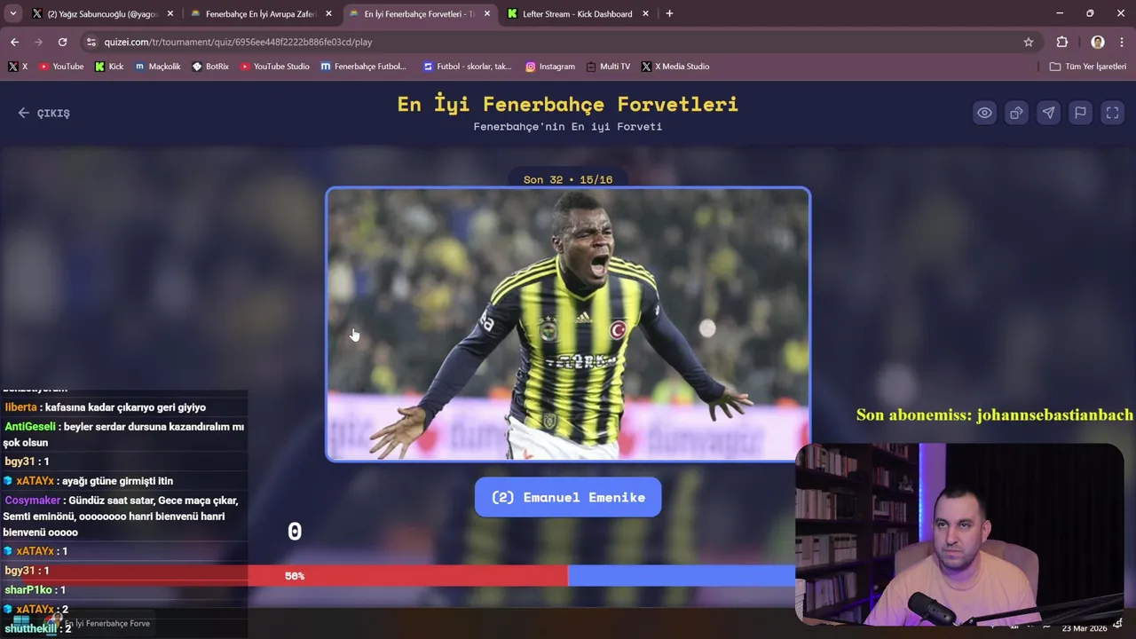Screen dimensions: 1136x639
Task: Click the Son 32 • 15/16 round label
Action: point(568,179)
